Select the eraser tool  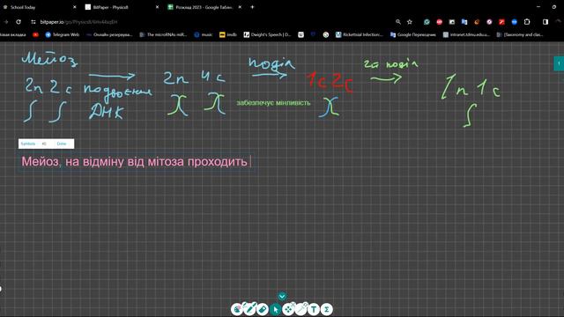coord(263,309)
